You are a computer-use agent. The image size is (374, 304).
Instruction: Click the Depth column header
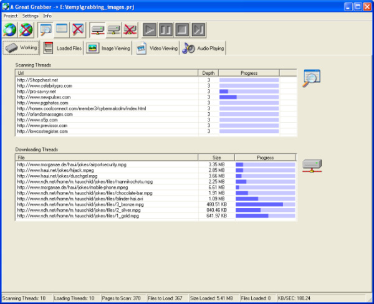coord(208,73)
